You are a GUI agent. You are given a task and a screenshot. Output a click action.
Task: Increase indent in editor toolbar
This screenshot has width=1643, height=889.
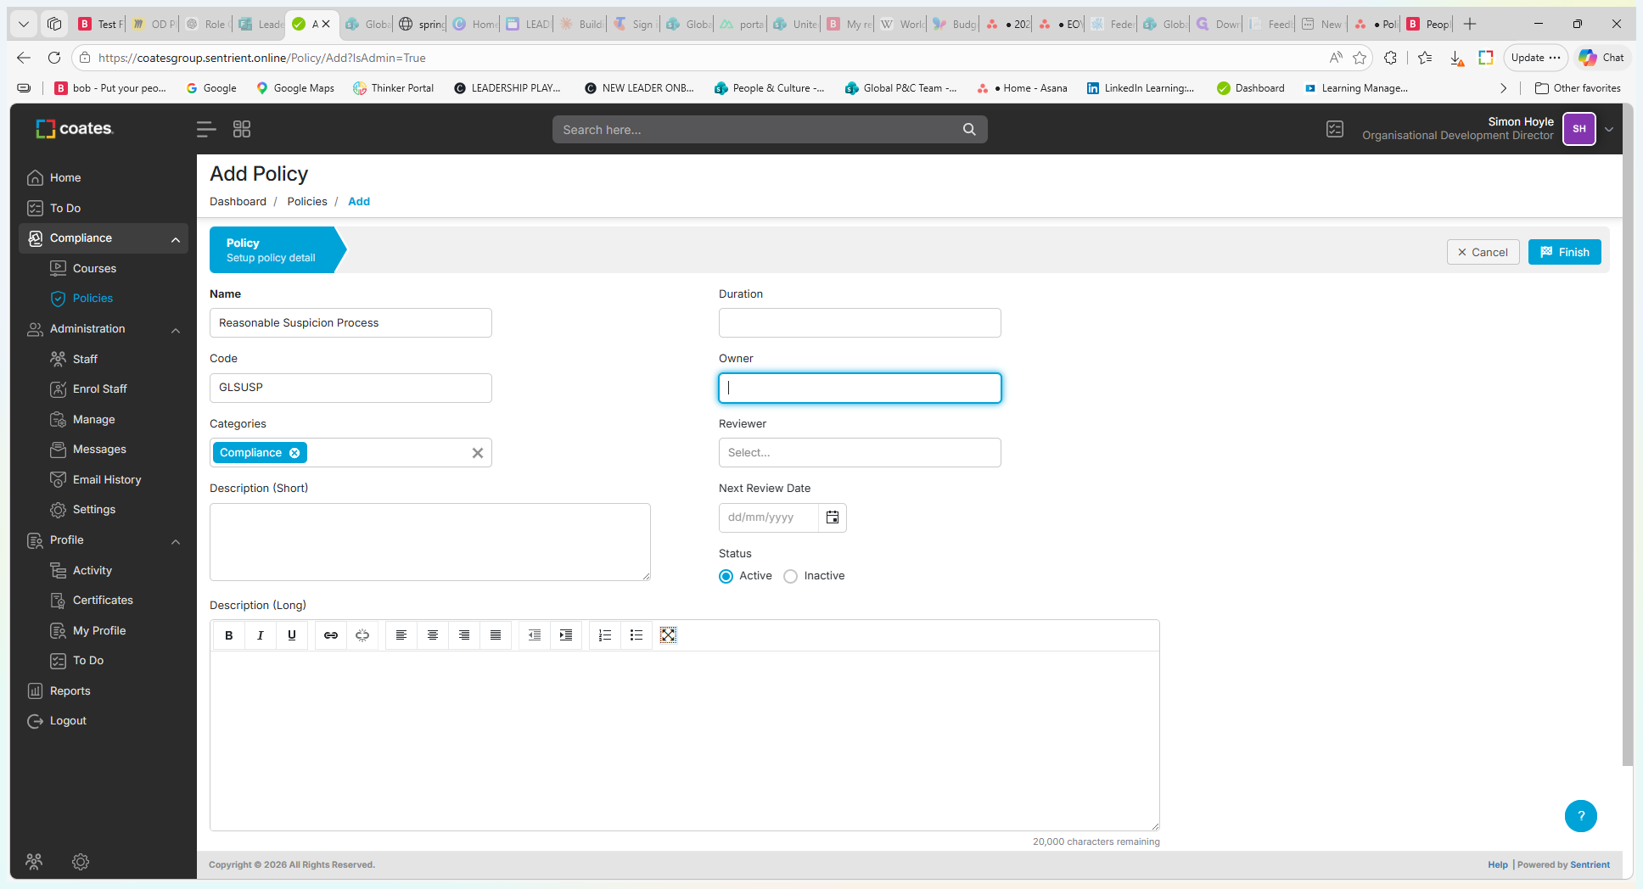[566, 635]
